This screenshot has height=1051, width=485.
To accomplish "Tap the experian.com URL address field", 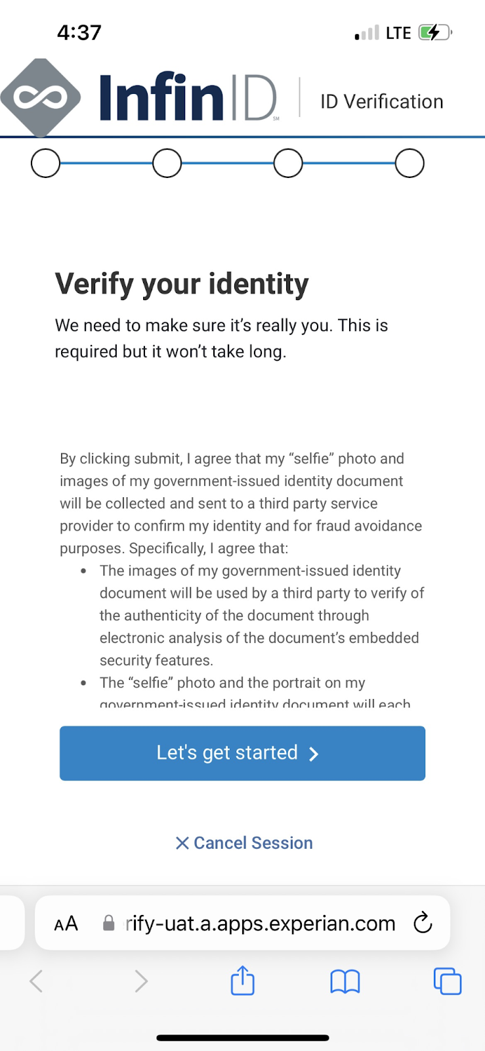I will point(261,924).
